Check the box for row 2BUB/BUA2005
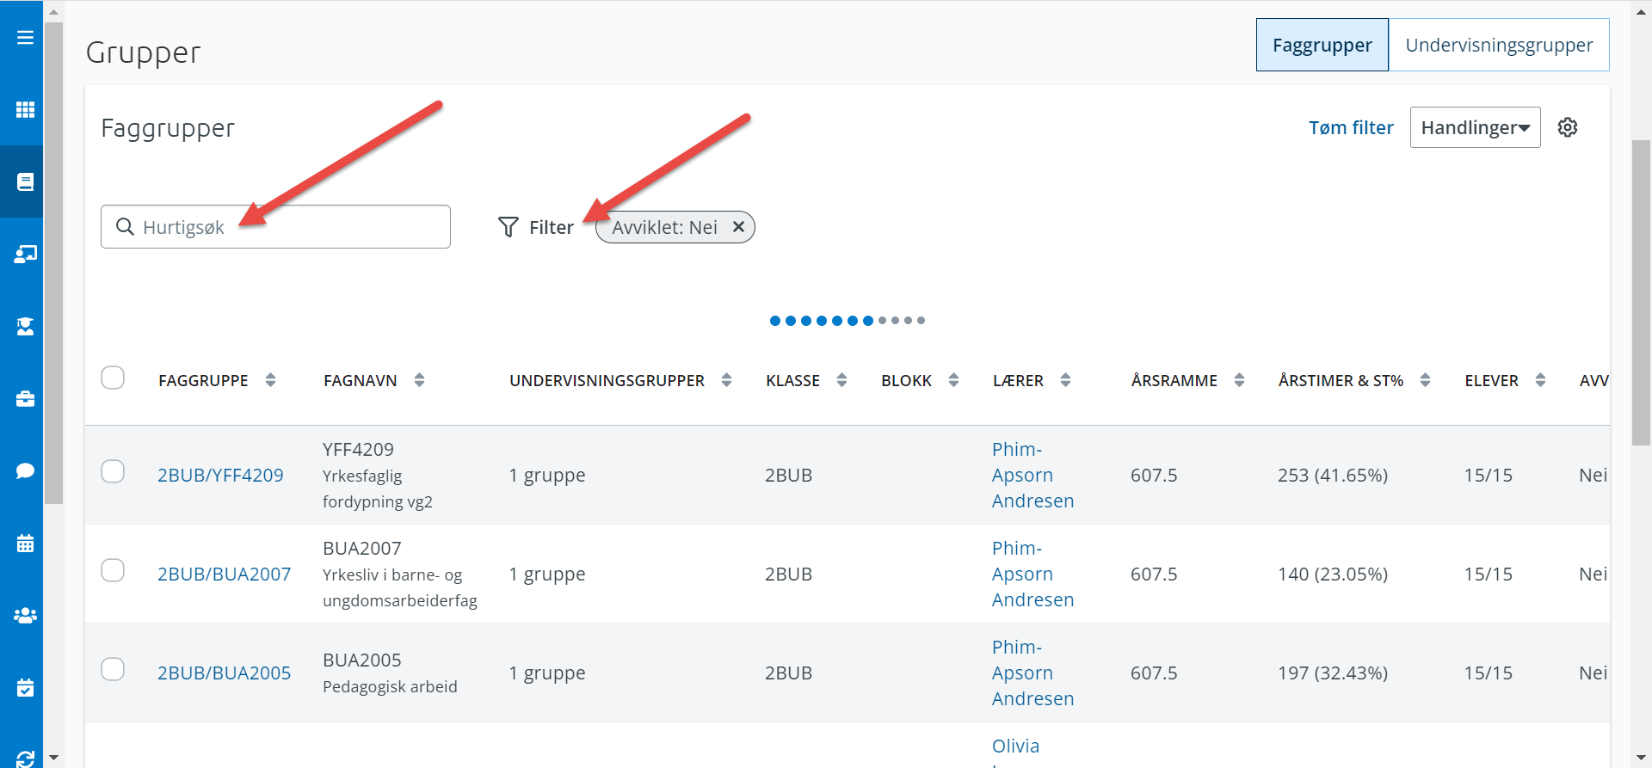Screen dimensions: 1652x768 point(113,669)
